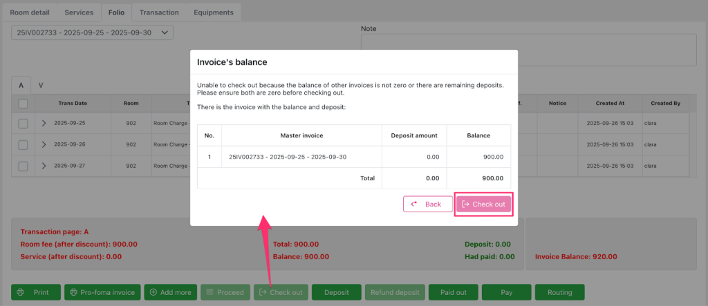Check the box for the 2025-09-27 row
This screenshot has height=306, width=708.
(x=23, y=166)
